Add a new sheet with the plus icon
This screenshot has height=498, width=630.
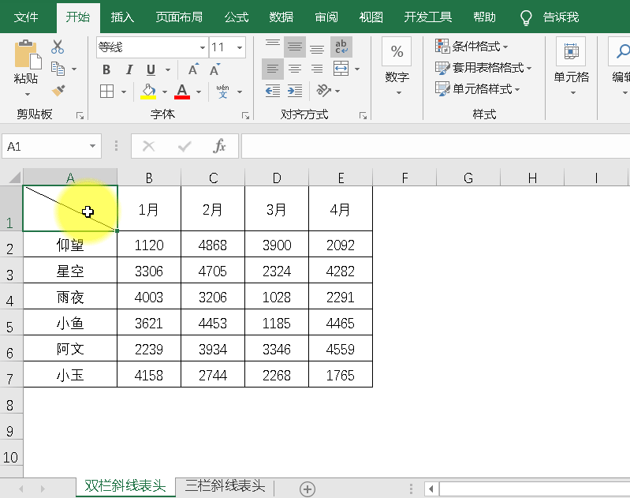pyautogui.click(x=308, y=489)
